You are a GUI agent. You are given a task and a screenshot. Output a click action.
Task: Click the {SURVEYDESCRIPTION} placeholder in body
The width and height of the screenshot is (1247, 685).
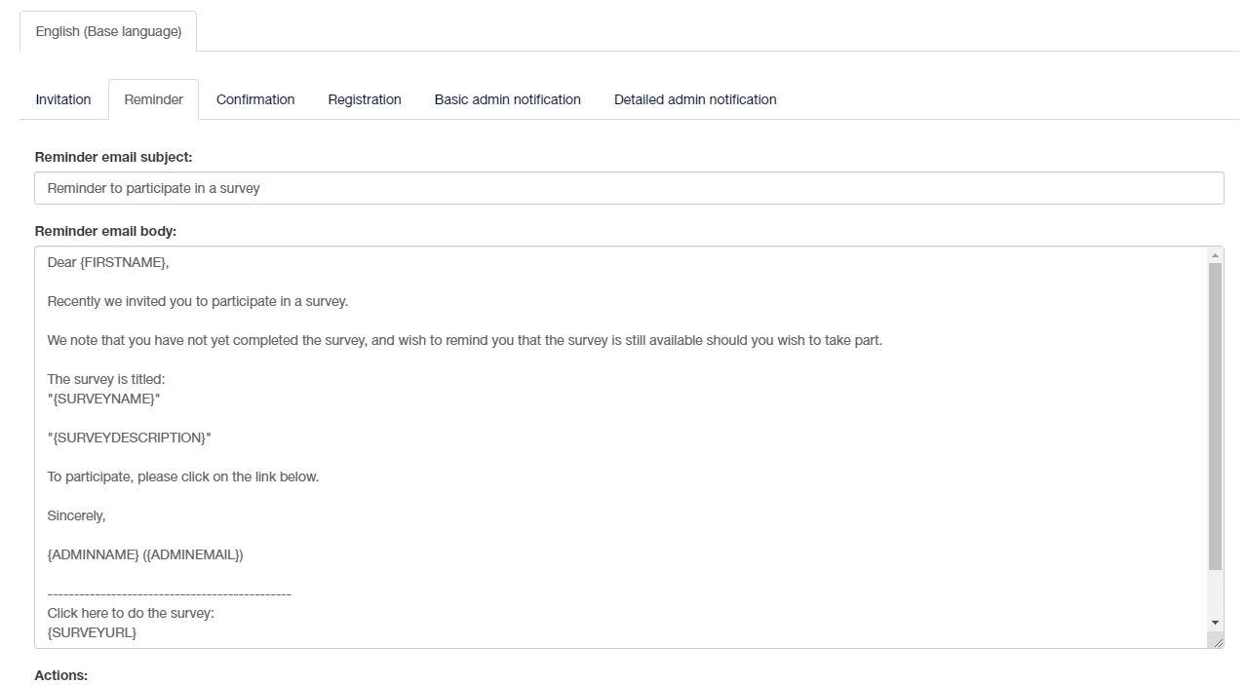(x=130, y=438)
